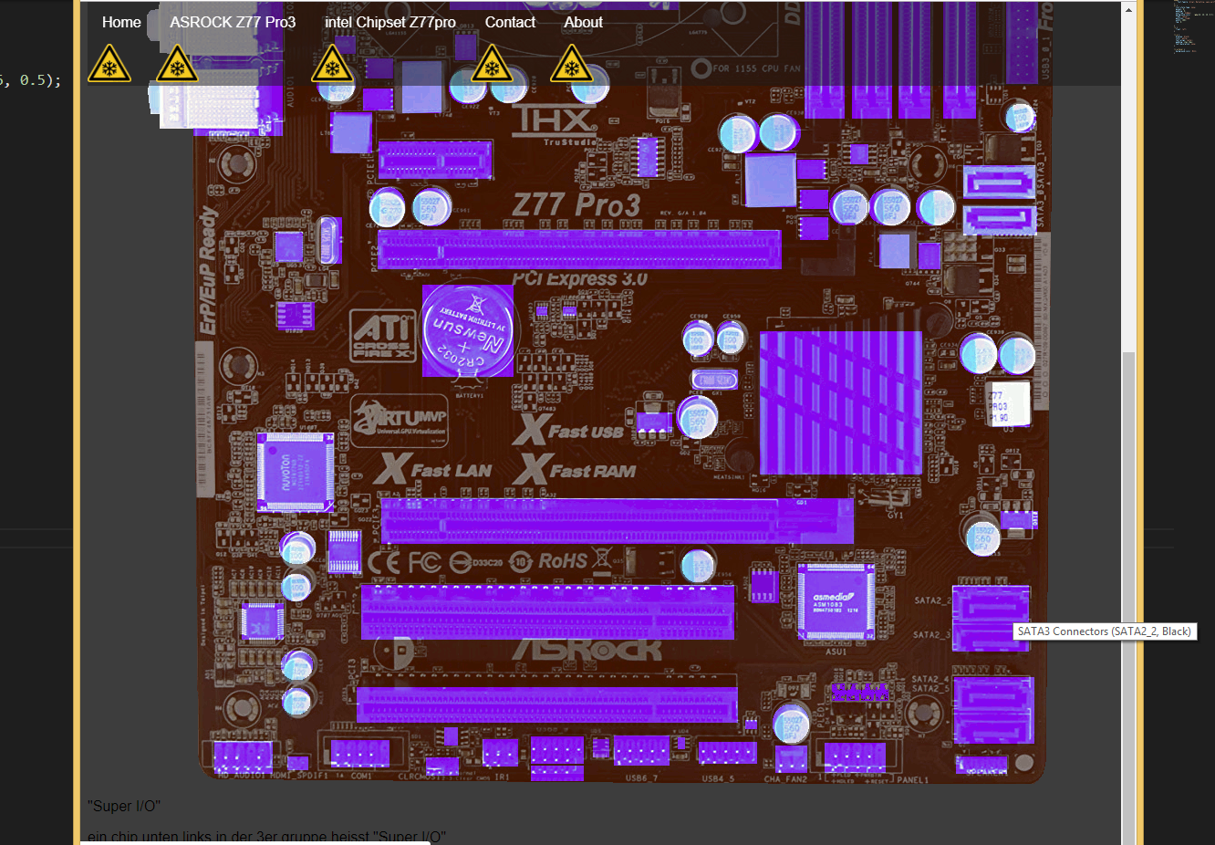
Task: Go to the ASROCK Z77 Pro3 page
Action: coord(233,23)
